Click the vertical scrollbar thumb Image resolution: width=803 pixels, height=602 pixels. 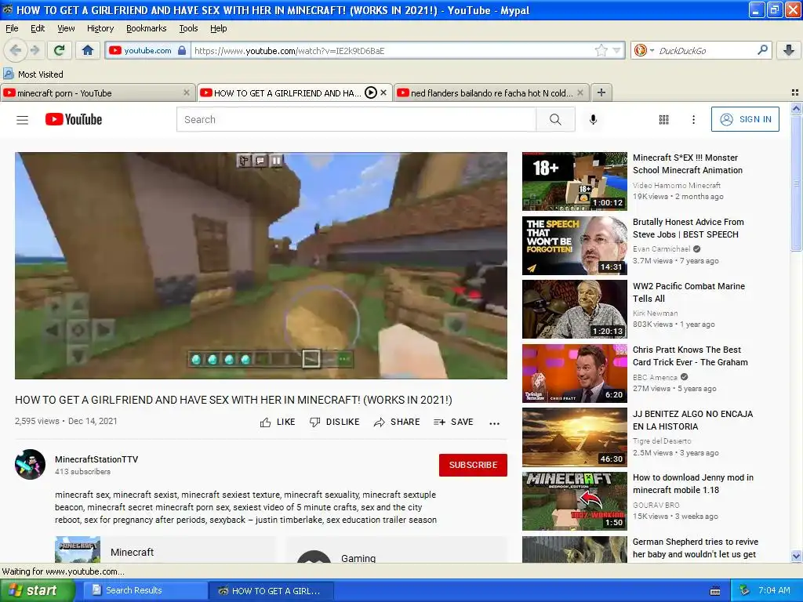(796, 183)
